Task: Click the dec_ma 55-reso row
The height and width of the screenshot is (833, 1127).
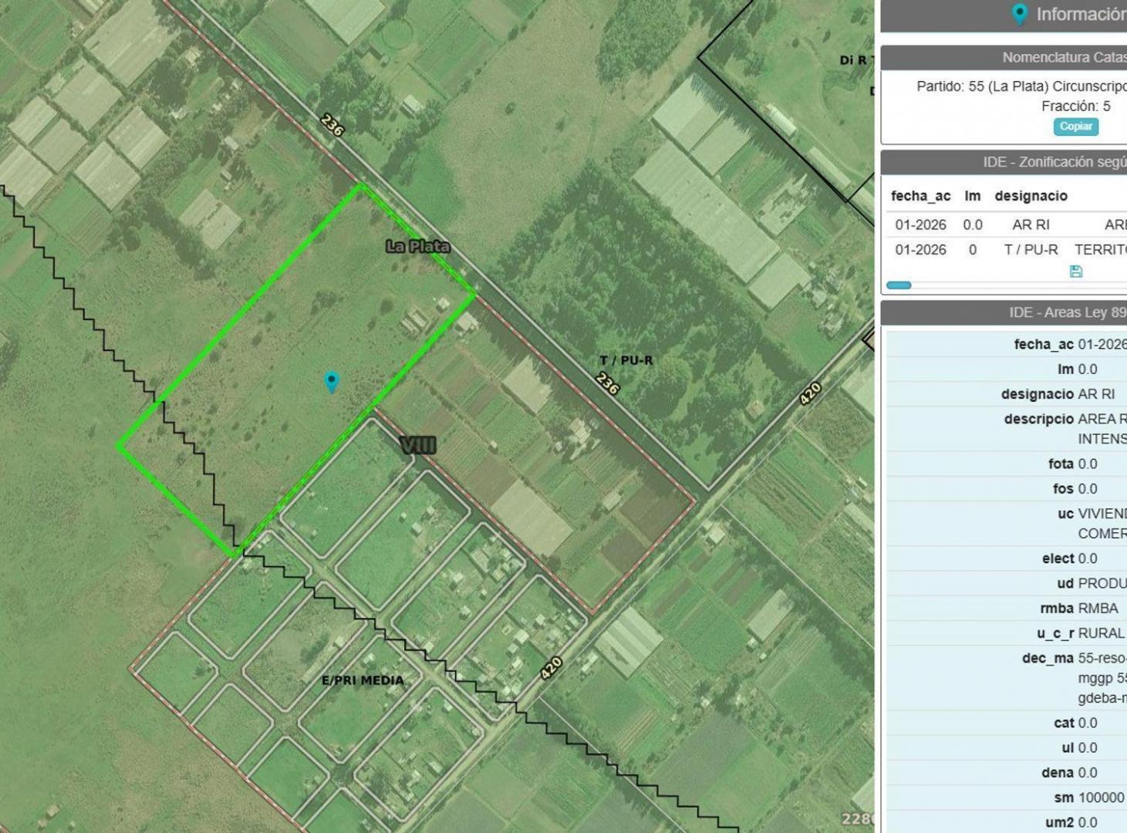Action: [1006, 678]
